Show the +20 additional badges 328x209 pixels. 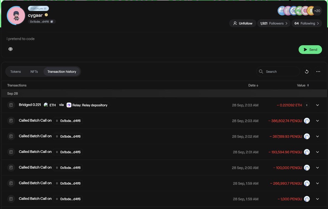[317, 11]
